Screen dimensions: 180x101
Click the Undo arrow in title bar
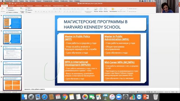point(15,4)
